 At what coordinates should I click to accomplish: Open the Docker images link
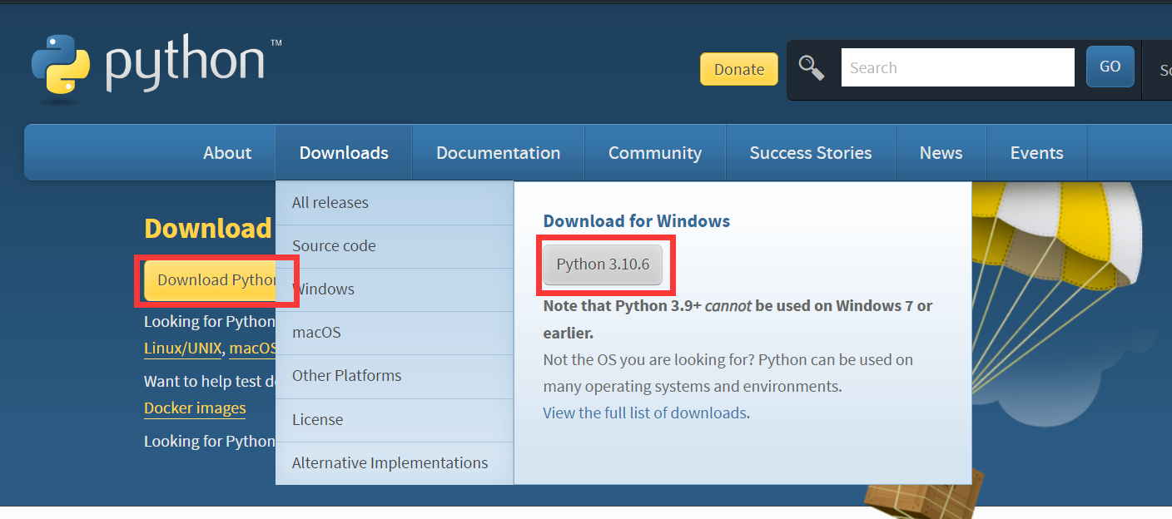195,408
